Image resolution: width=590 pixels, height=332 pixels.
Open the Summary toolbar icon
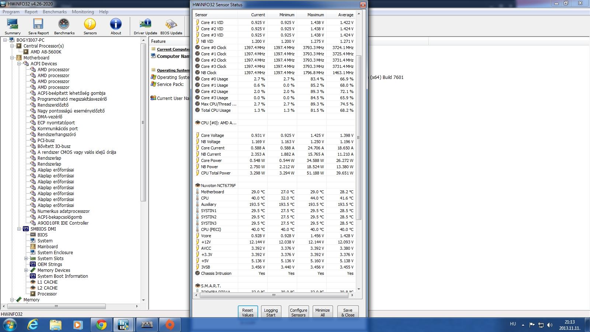click(x=13, y=24)
